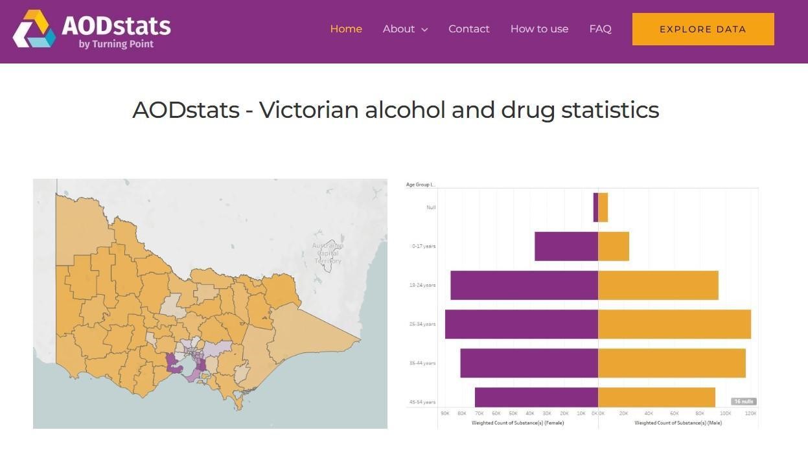
Task: Click the EXPLORE DATA button
Action: point(702,28)
